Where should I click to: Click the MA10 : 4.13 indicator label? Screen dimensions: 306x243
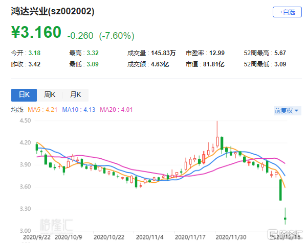[79, 110]
